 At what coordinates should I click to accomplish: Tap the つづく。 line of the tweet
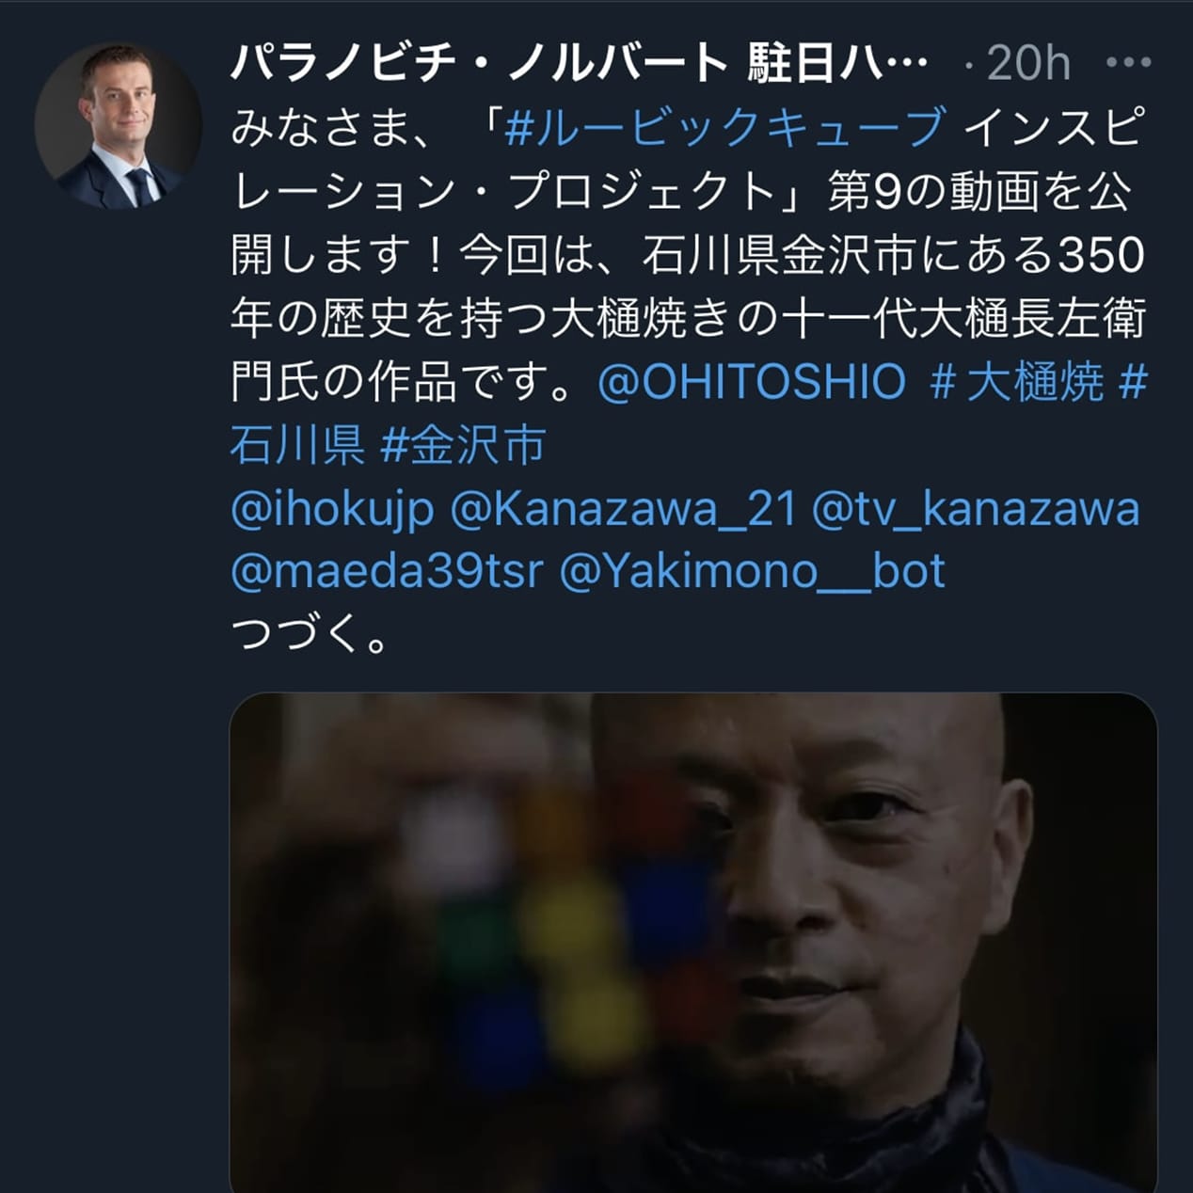(310, 636)
